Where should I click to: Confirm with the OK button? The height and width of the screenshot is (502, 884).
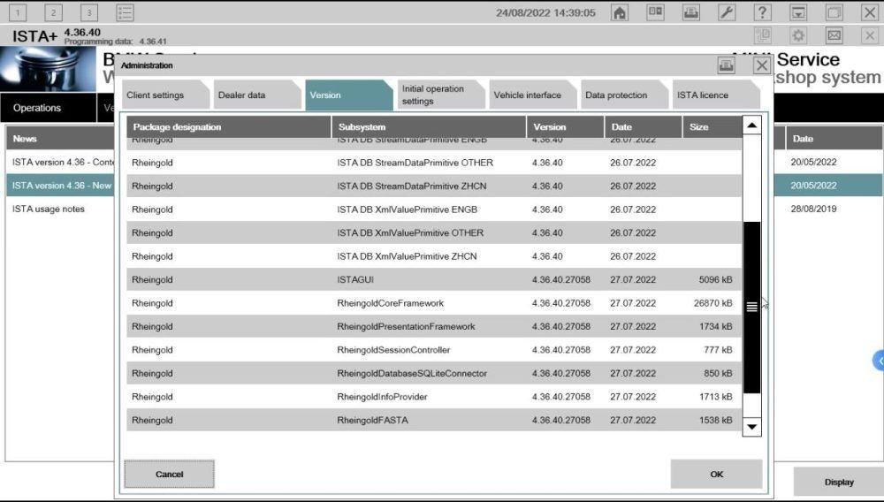point(716,474)
